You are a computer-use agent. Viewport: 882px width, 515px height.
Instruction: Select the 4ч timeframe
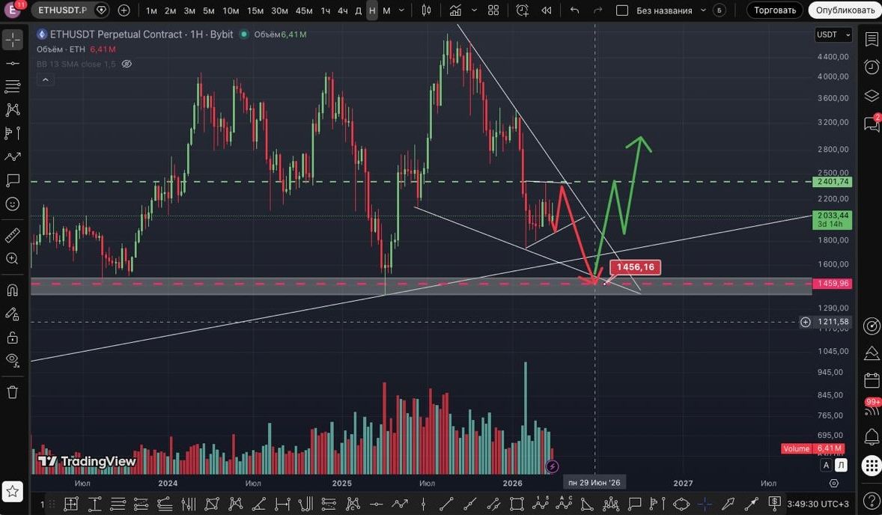click(x=342, y=10)
